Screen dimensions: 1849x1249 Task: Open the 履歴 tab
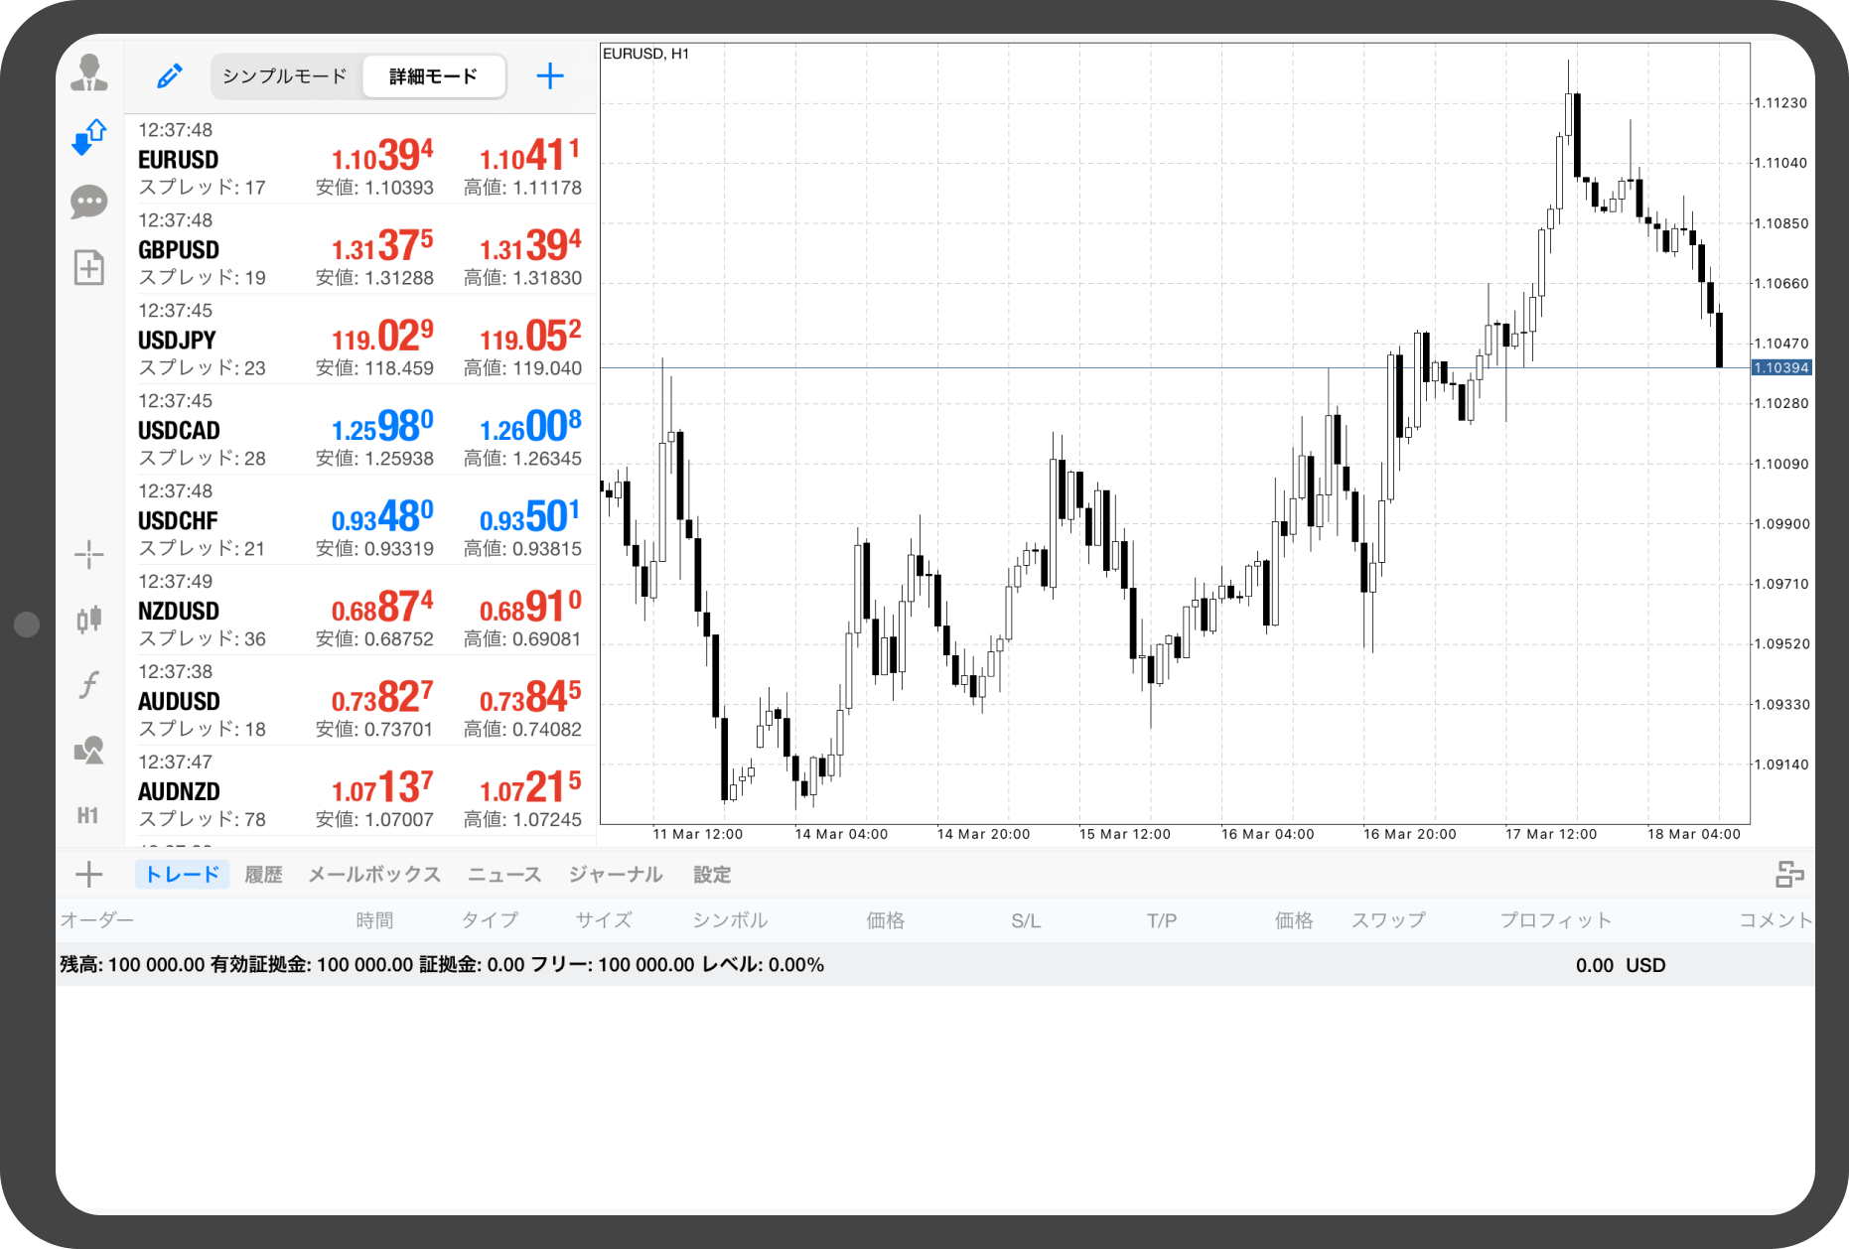263,875
